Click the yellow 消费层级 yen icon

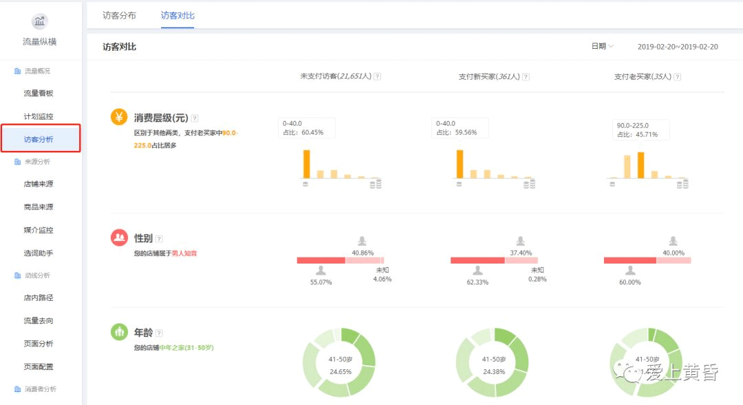(x=119, y=117)
